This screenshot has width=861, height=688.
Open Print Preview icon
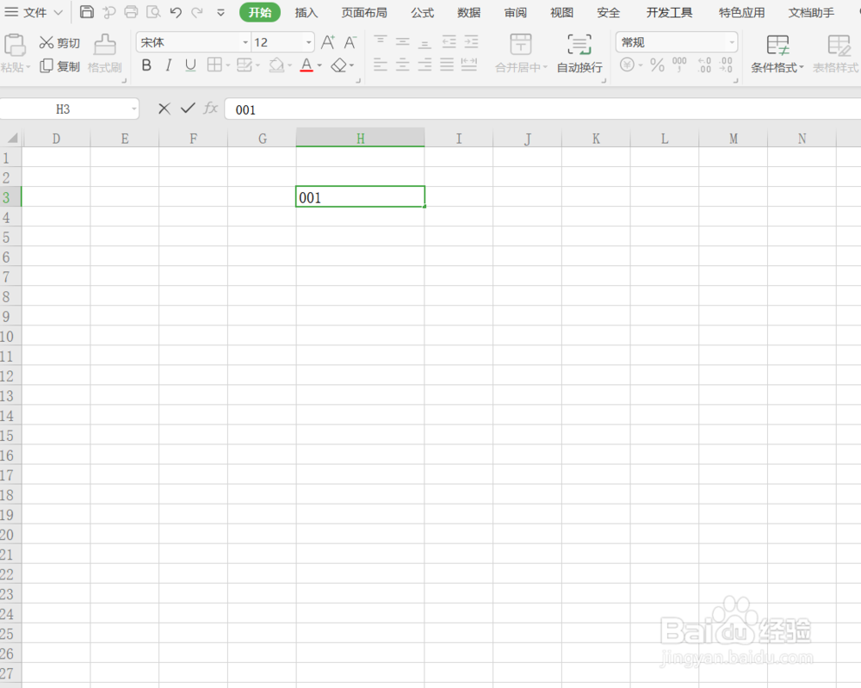tap(153, 11)
